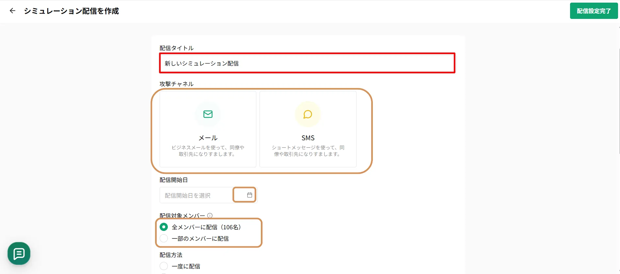Screen dimensions: 620x274
Task: Click the 配信設定完了 button
Action: (594, 11)
